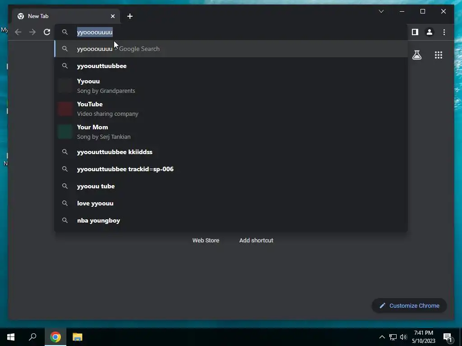The width and height of the screenshot is (462, 346).
Task: Select the 'yyoooouuuu - Google Search' suggestion
Action: tap(231, 49)
